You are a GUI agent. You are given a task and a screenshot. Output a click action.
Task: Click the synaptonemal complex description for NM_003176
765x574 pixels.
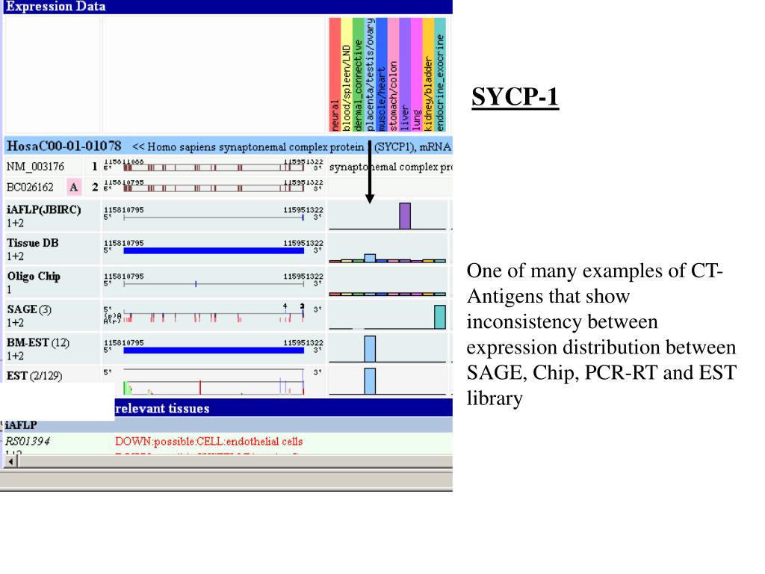point(390,167)
